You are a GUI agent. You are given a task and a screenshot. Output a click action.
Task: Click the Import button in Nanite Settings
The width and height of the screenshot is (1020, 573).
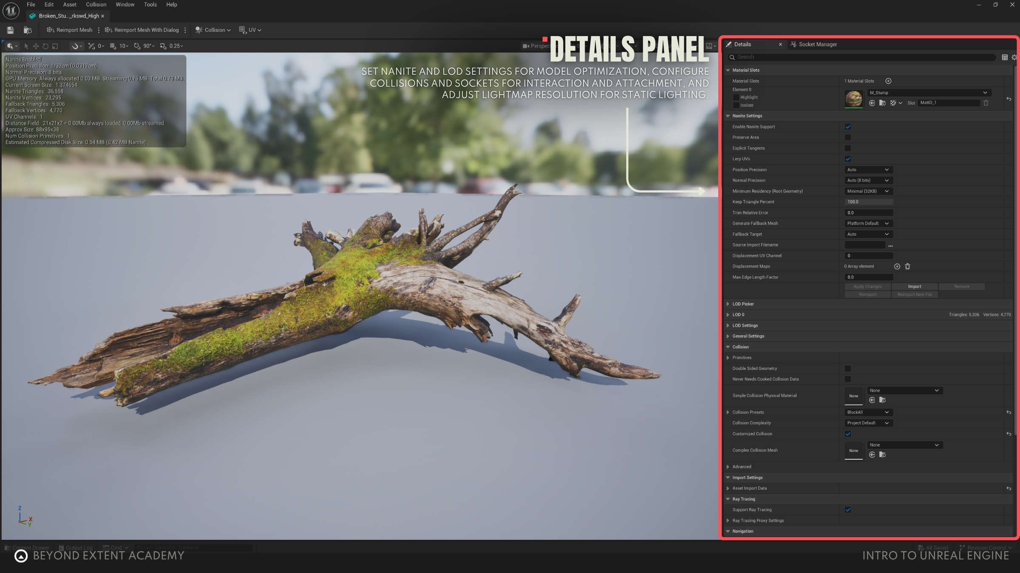pyautogui.click(x=915, y=286)
